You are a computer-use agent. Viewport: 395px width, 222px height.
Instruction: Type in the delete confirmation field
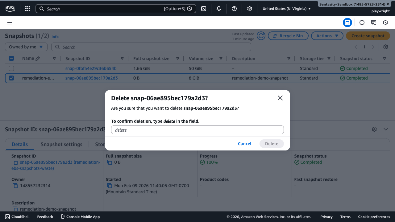click(197, 129)
